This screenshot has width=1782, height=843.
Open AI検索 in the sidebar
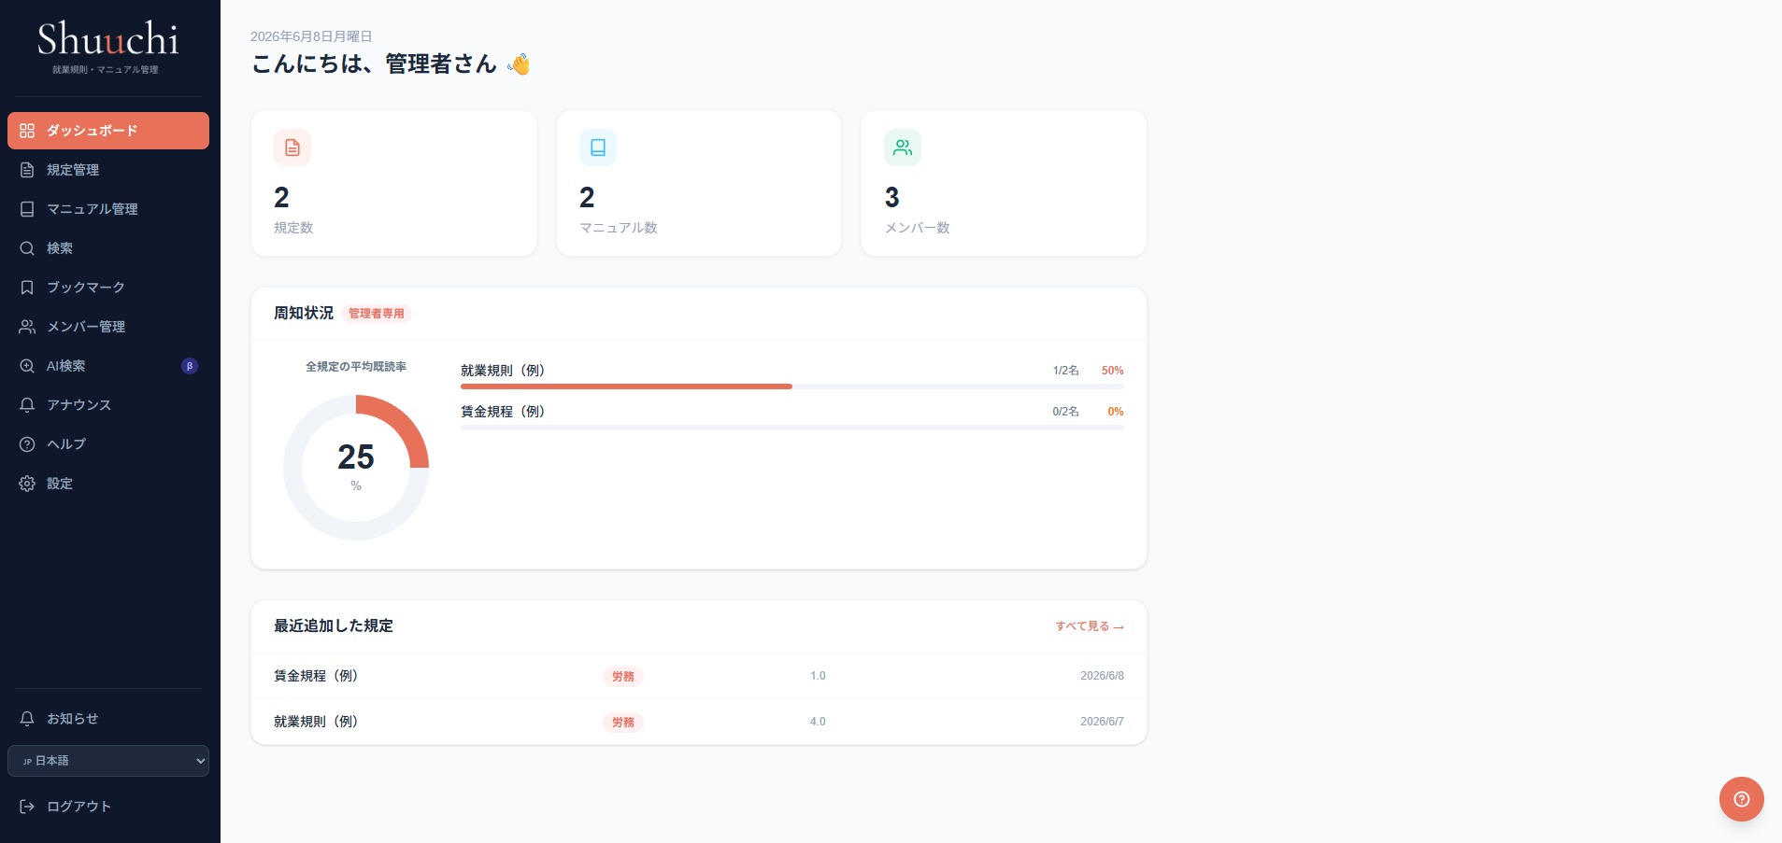(x=108, y=366)
